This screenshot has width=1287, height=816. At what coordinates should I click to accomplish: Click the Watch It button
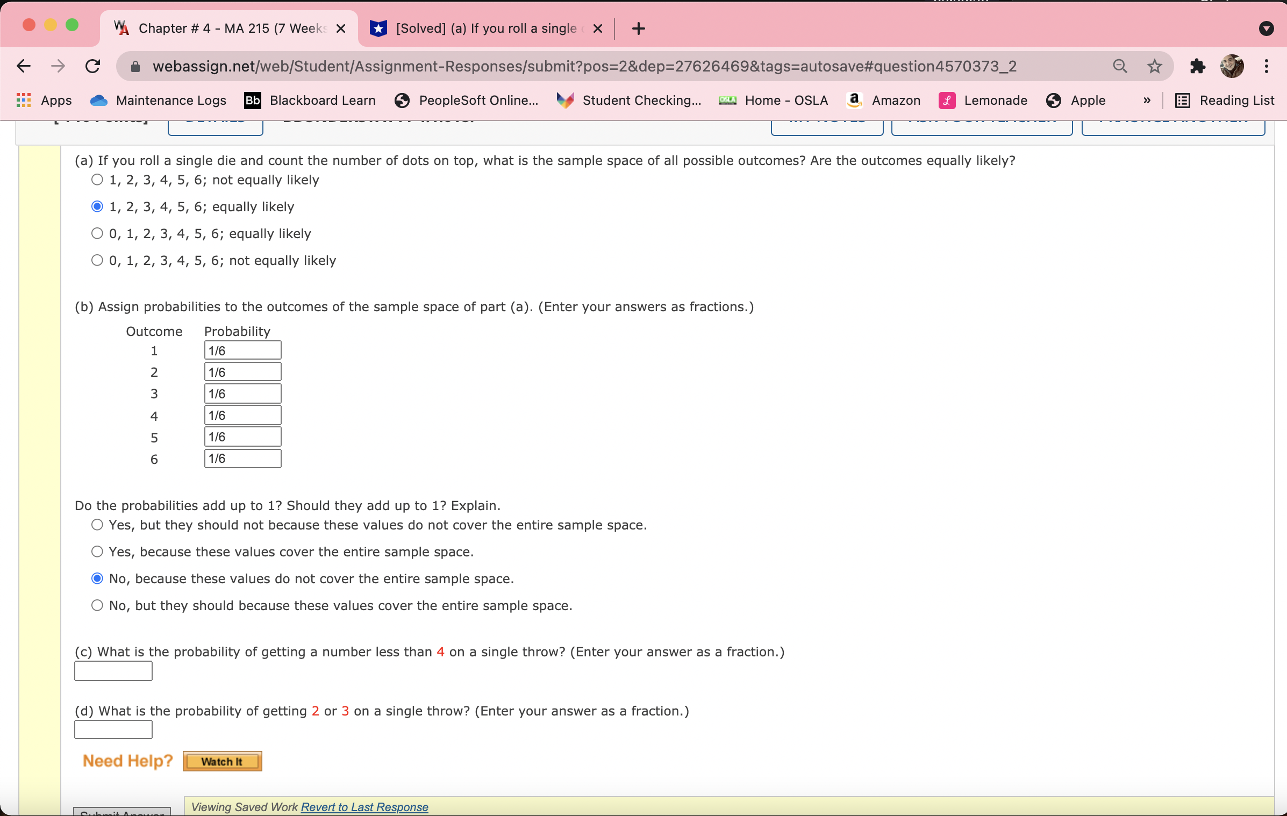coord(222,761)
